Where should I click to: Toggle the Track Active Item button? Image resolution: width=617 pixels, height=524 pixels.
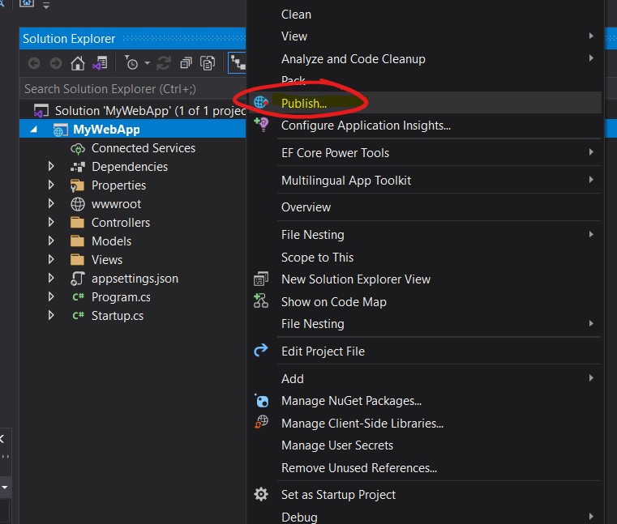click(238, 63)
